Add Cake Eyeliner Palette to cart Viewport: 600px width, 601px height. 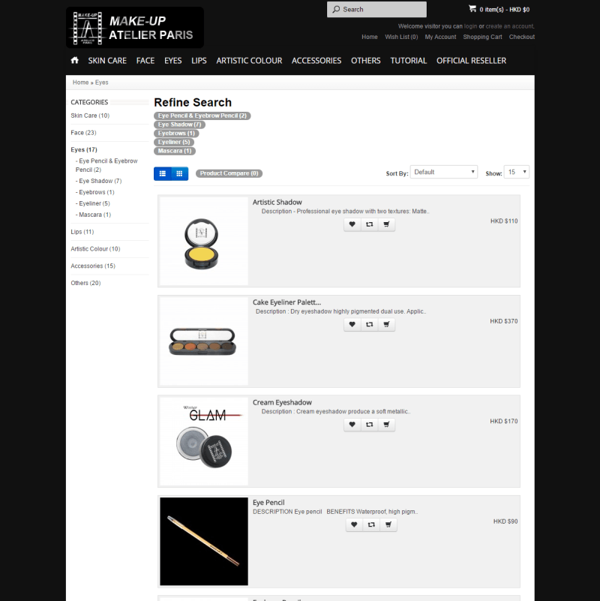386,324
